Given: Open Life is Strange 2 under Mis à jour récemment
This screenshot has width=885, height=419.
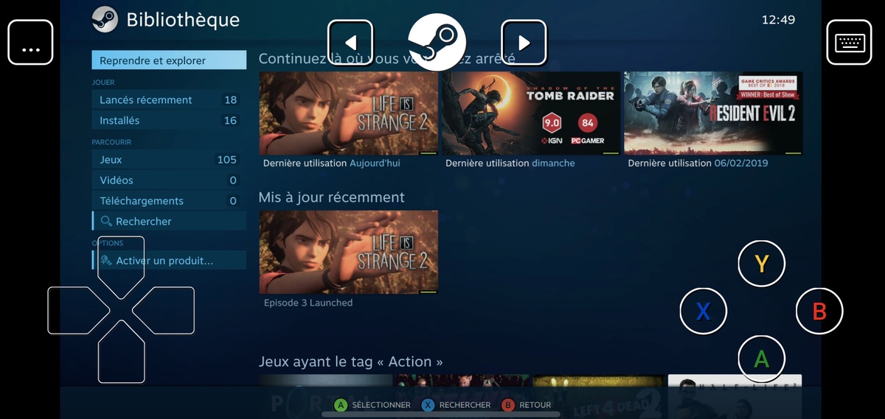Looking at the screenshot, I should [349, 252].
